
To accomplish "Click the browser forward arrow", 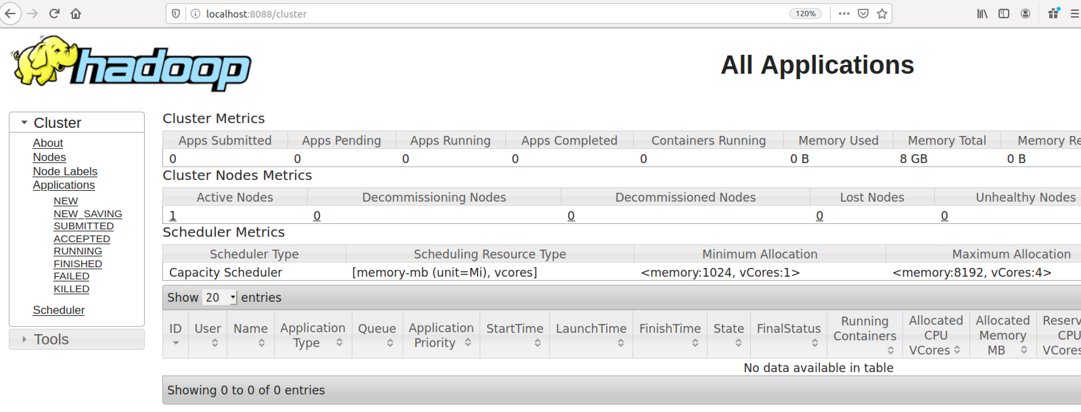I will 32,14.
